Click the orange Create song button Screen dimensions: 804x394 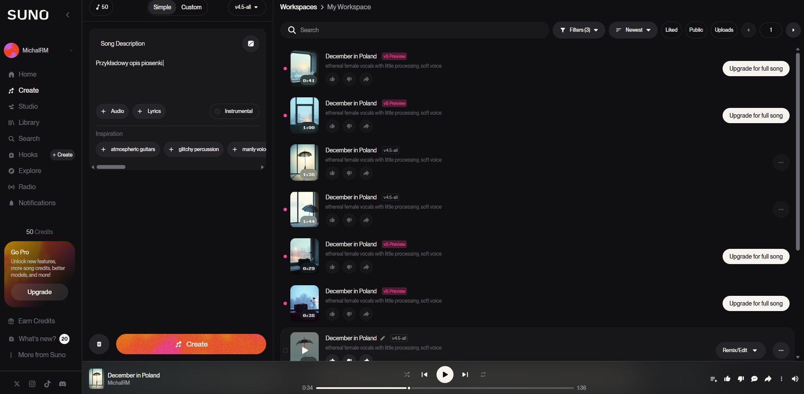[x=191, y=344]
